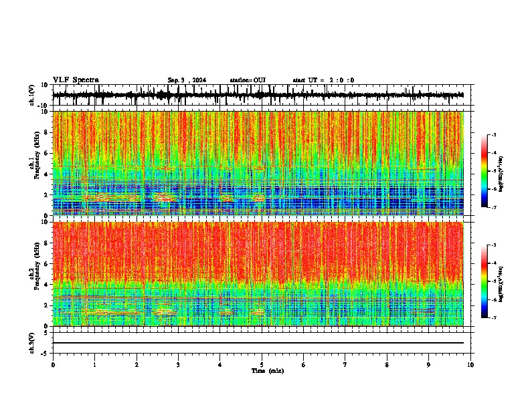Click time axis tick label "5"
The image size is (530, 409).
tap(262, 365)
